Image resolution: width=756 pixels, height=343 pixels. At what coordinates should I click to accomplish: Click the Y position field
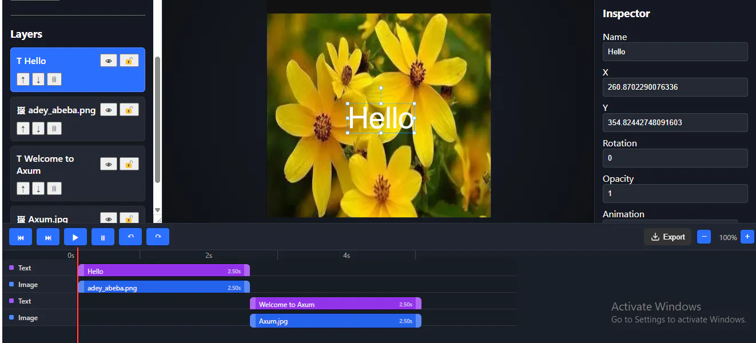675,122
